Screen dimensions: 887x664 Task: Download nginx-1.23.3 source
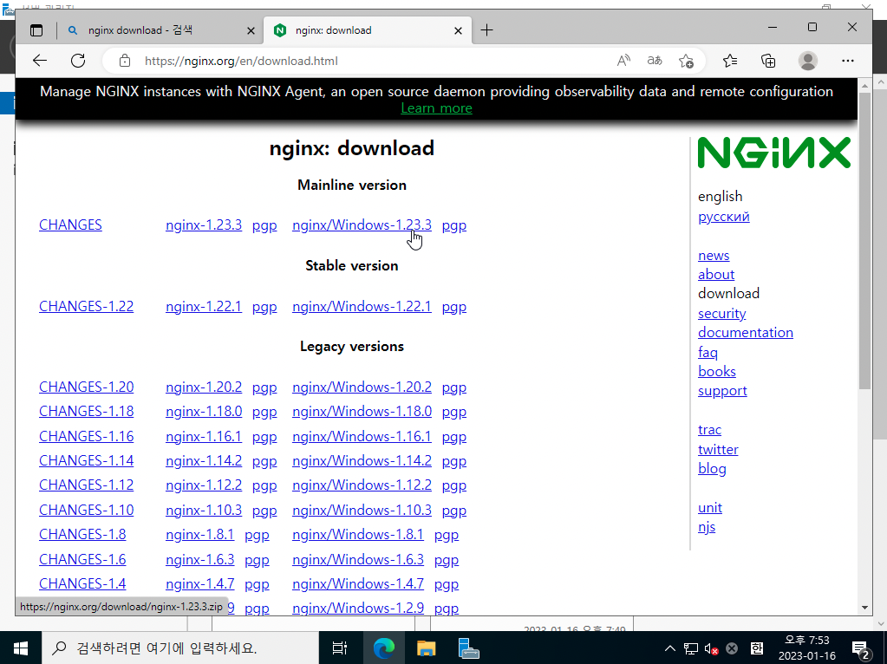[x=204, y=225]
